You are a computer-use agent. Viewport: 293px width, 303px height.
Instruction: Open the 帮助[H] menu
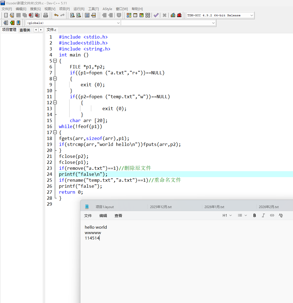[x=137, y=9]
